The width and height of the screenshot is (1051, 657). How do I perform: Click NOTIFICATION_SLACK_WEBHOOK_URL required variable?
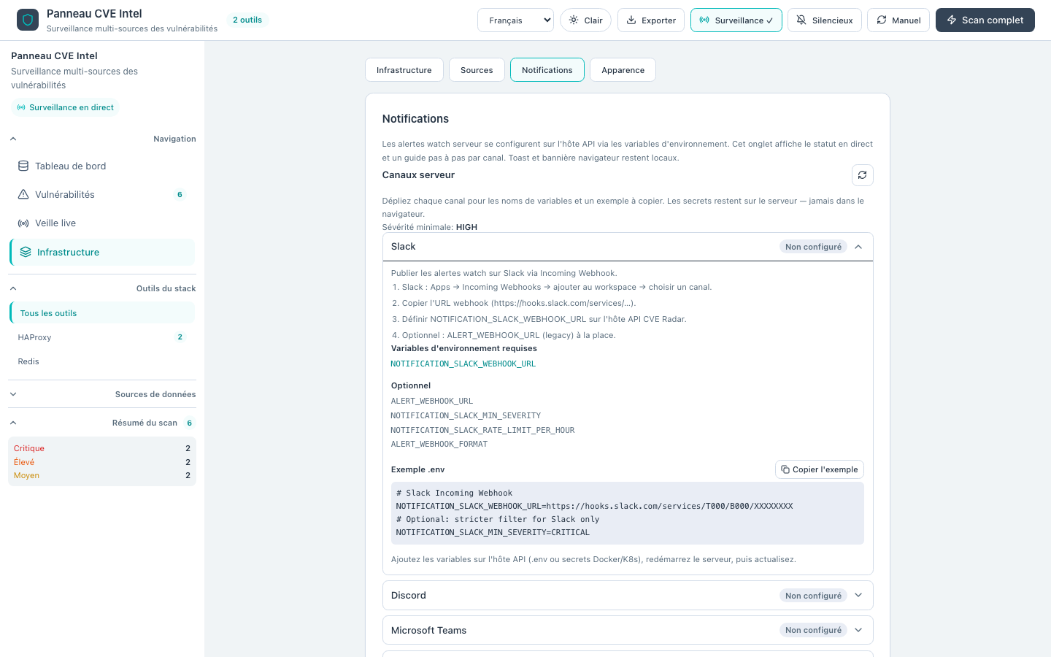(463, 364)
